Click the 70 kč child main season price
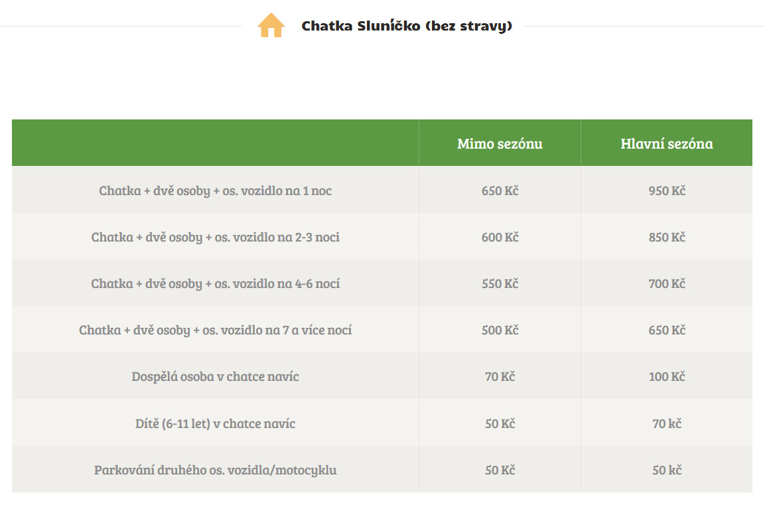 click(x=667, y=424)
